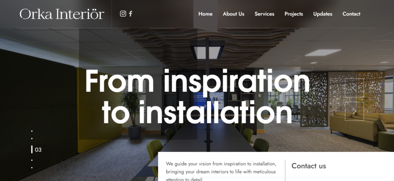This screenshot has height=181, width=394.
Task: Open the Services menu item
Action: point(264,14)
